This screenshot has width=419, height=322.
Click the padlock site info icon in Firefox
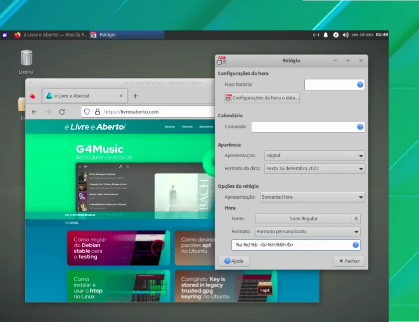coord(98,112)
